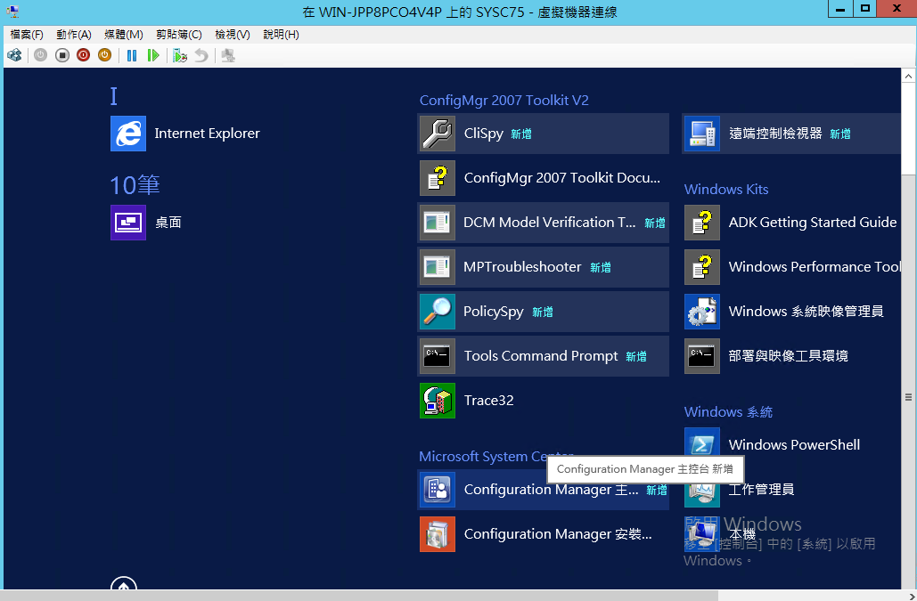917x601 pixels.
Task: Launch Trace32 from its icon
Action: point(438,401)
